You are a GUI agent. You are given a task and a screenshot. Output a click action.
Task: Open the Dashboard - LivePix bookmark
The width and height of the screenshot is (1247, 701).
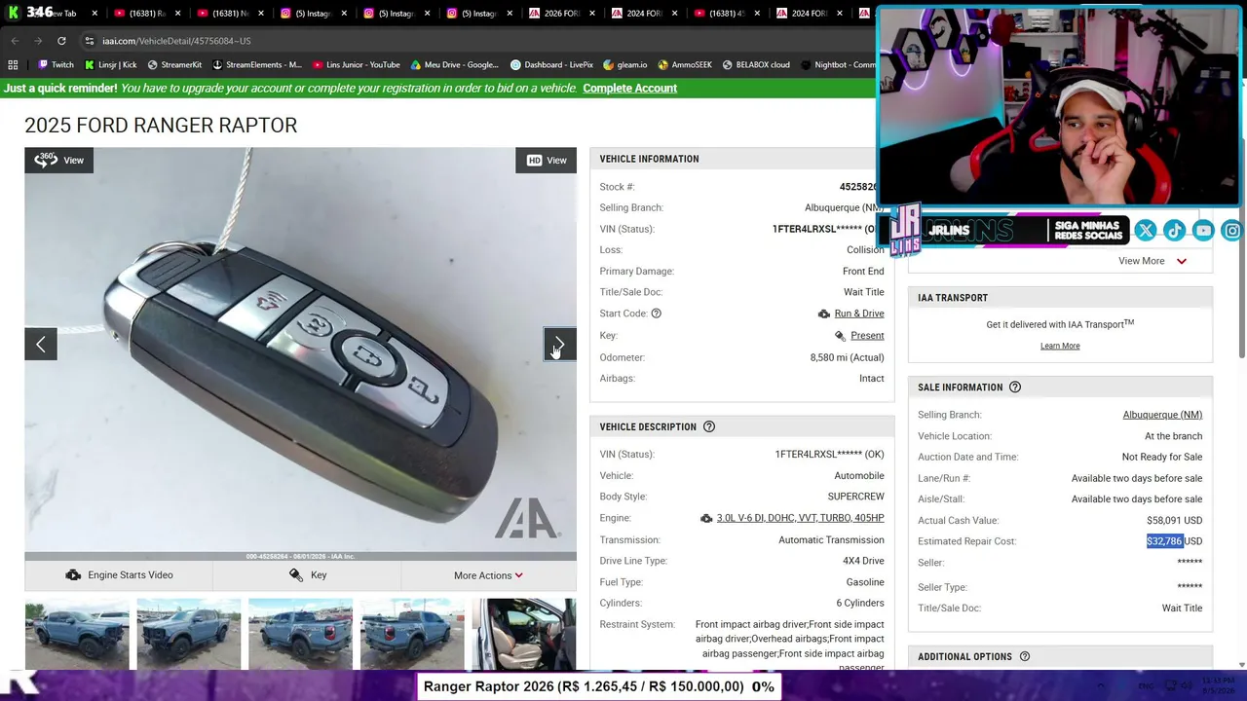551,65
